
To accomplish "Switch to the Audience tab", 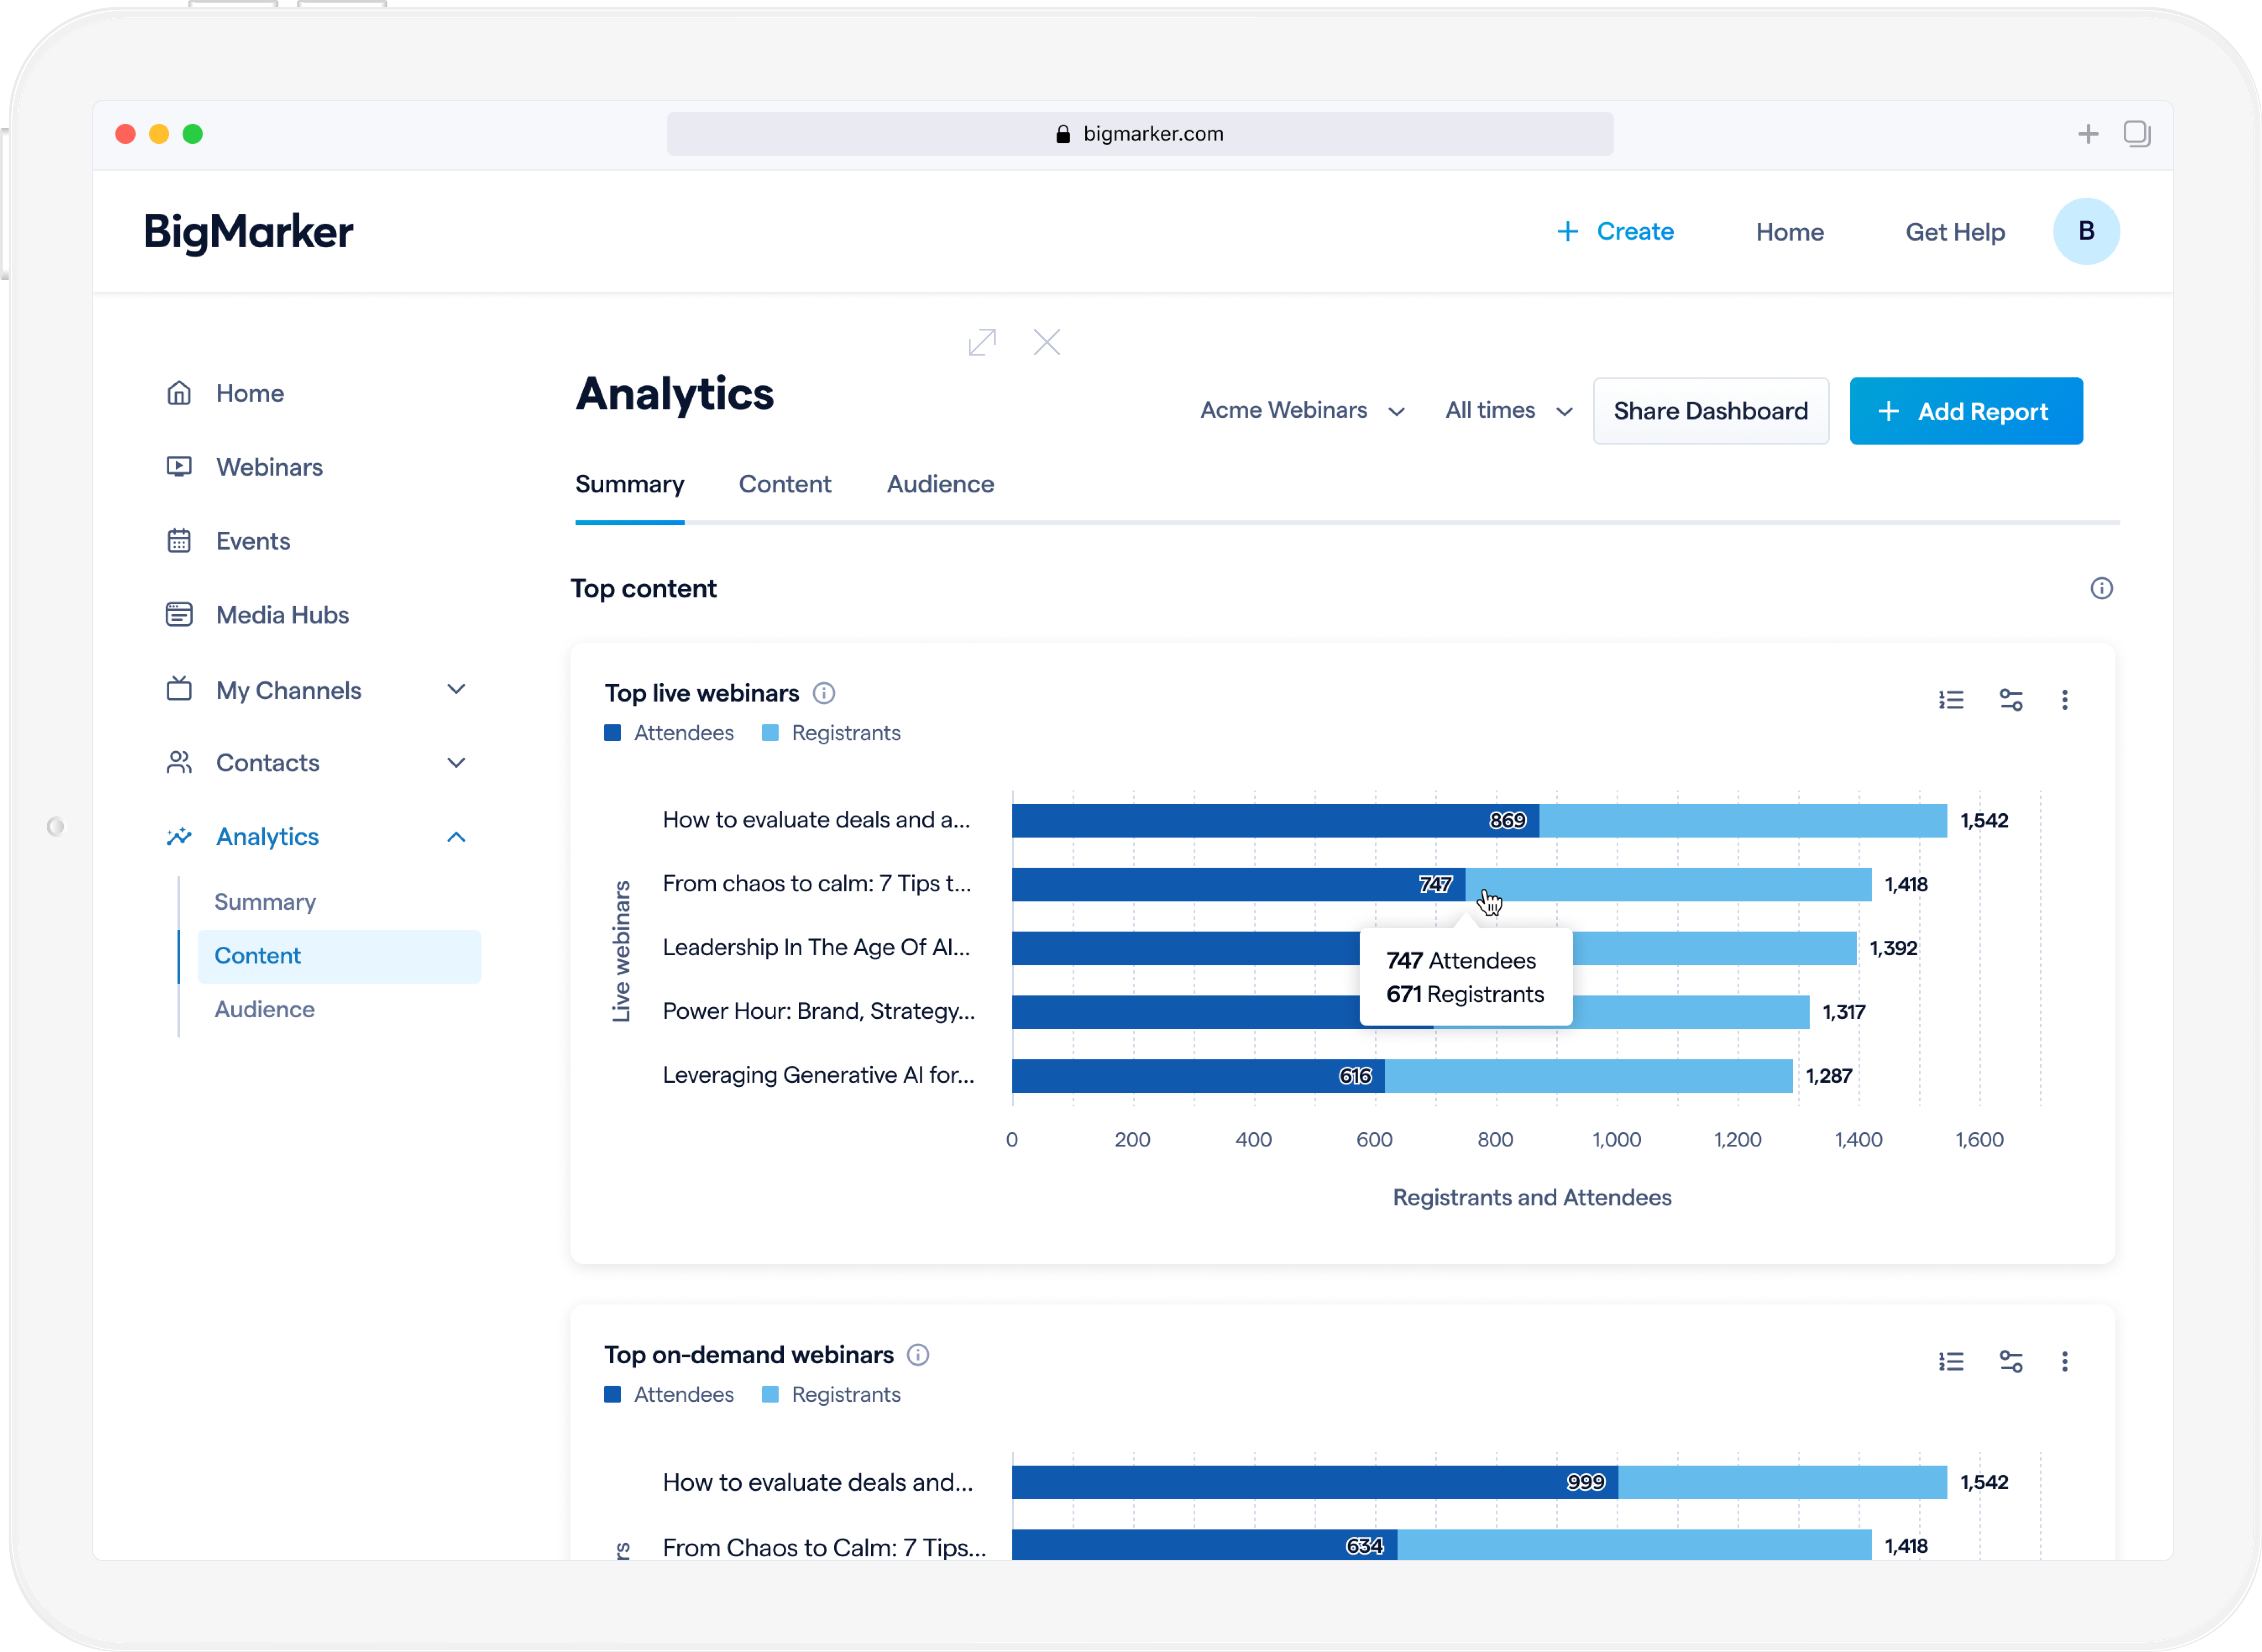I will [940, 484].
